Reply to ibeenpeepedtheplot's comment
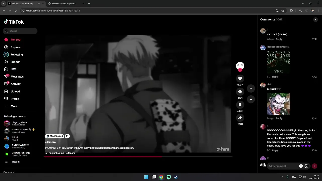This screenshot has width=322, height=181. click(275, 77)
